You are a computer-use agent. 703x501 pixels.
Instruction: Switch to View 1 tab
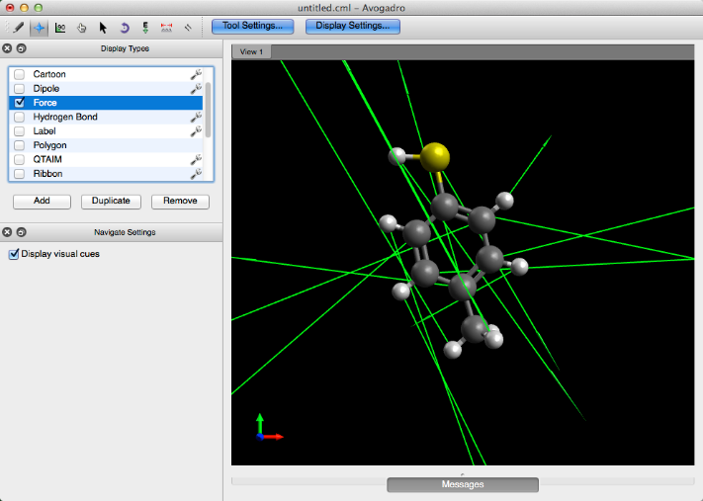point(251,51)
